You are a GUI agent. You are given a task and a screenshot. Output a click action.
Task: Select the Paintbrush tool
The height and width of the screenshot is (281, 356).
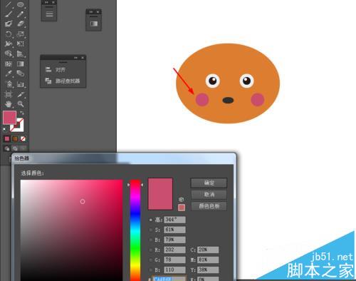[9, 14]
